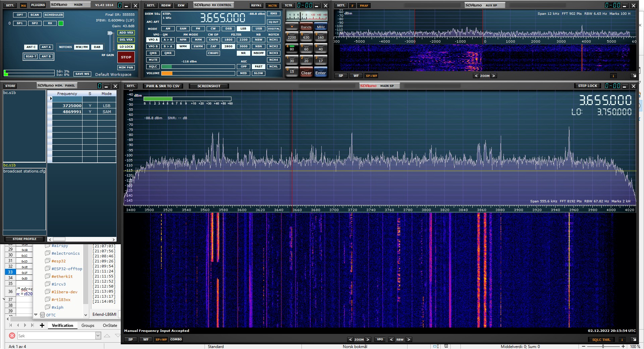Select the #xiph channel icon
This screenshot has height=349, width=644.
click(x=48, y=307)
